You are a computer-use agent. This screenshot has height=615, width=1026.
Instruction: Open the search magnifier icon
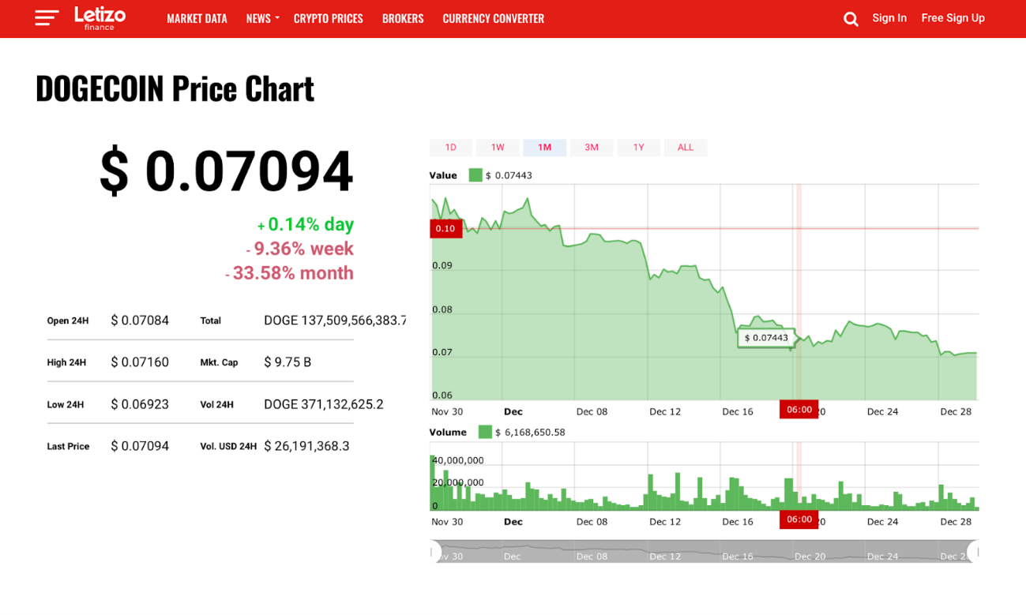(x=851, y=19)
